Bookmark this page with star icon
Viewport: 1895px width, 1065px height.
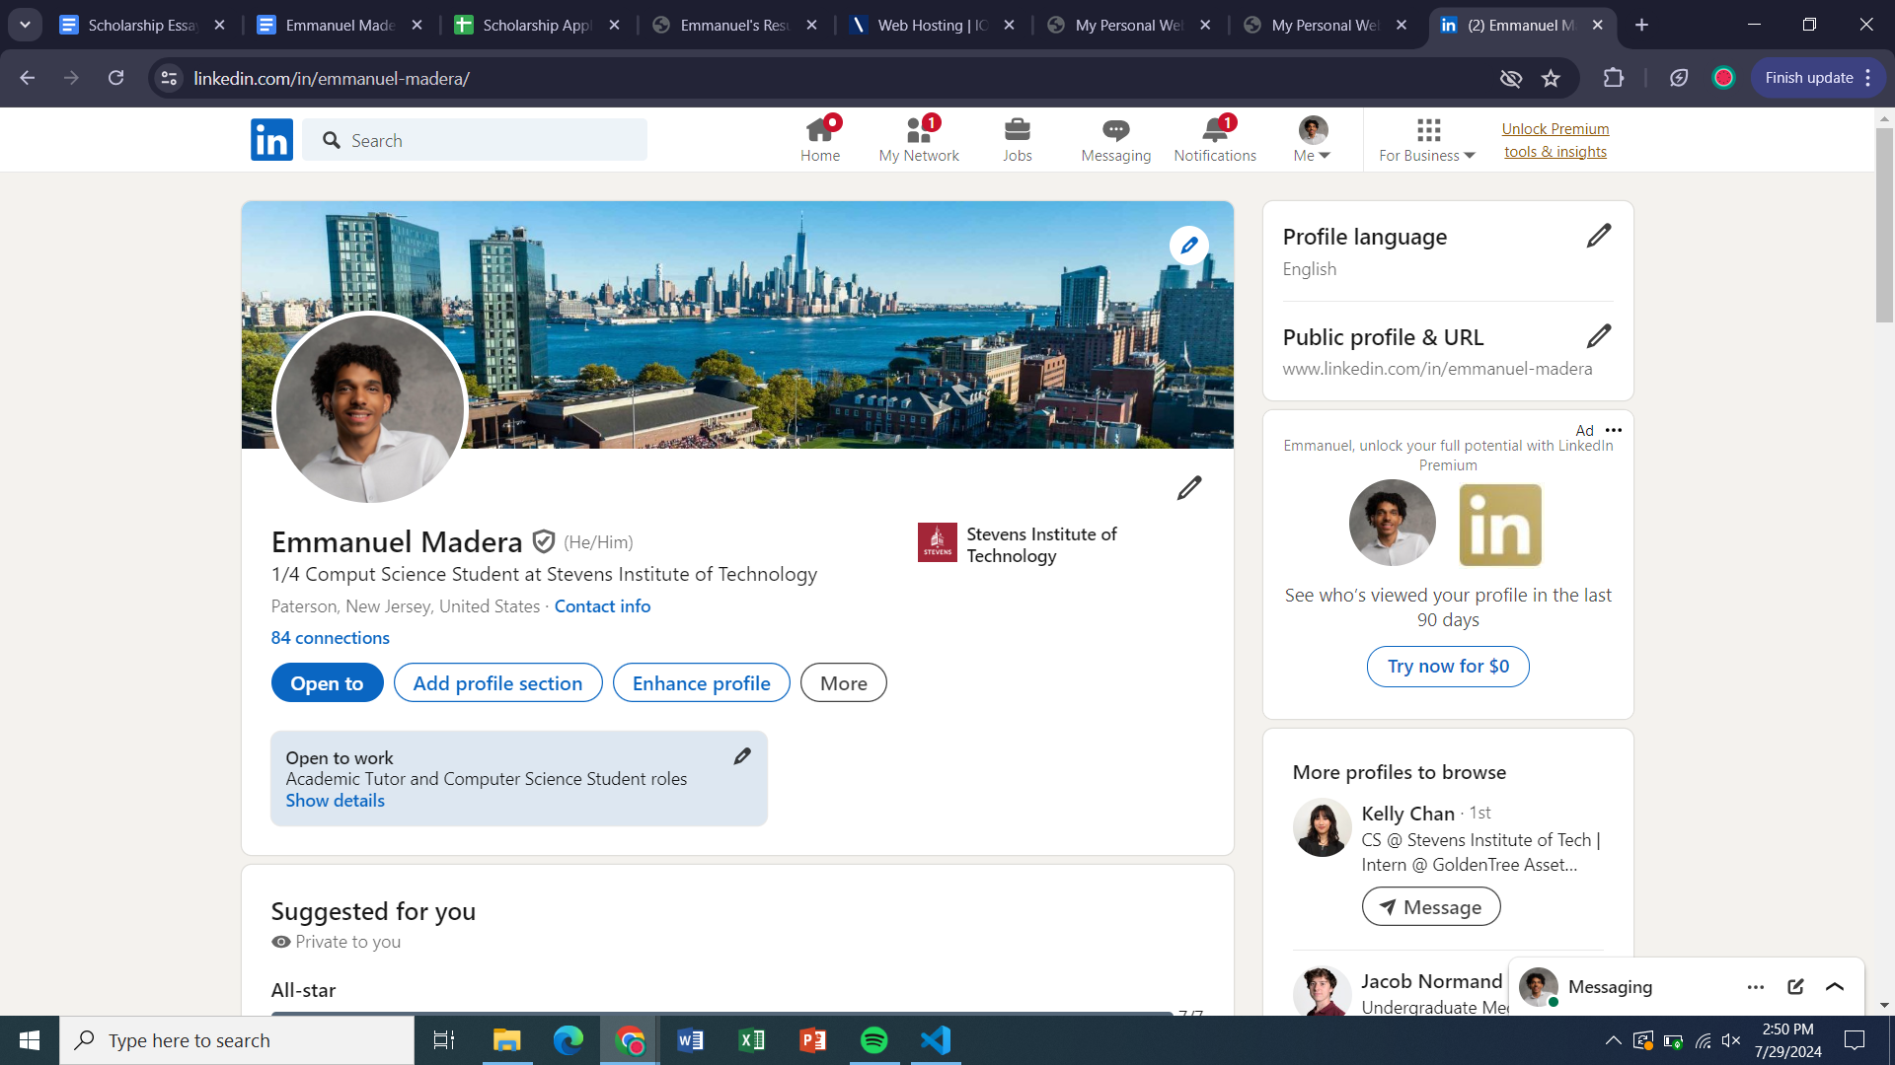[1551, 78]
